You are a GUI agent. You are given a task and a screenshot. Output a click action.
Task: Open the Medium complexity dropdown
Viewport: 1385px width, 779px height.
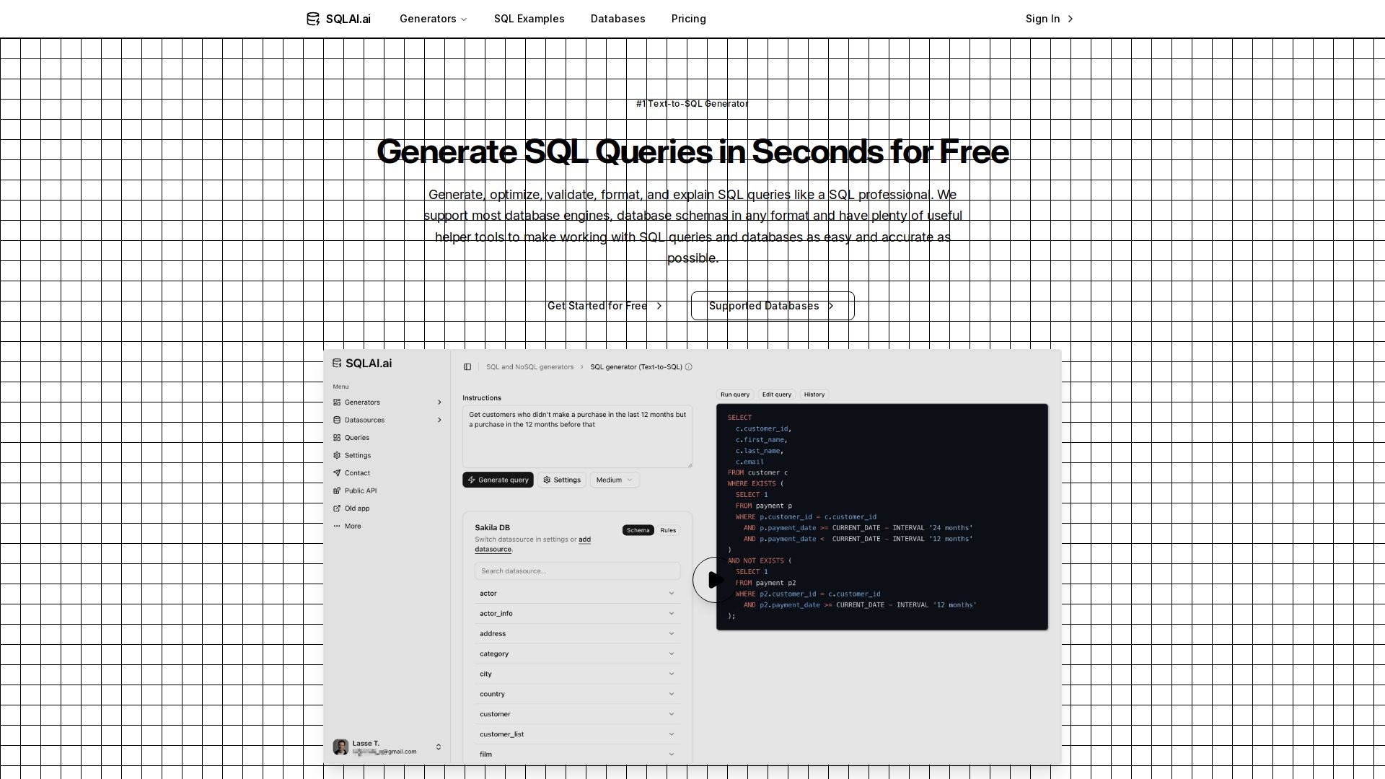[x=614, y=480]
